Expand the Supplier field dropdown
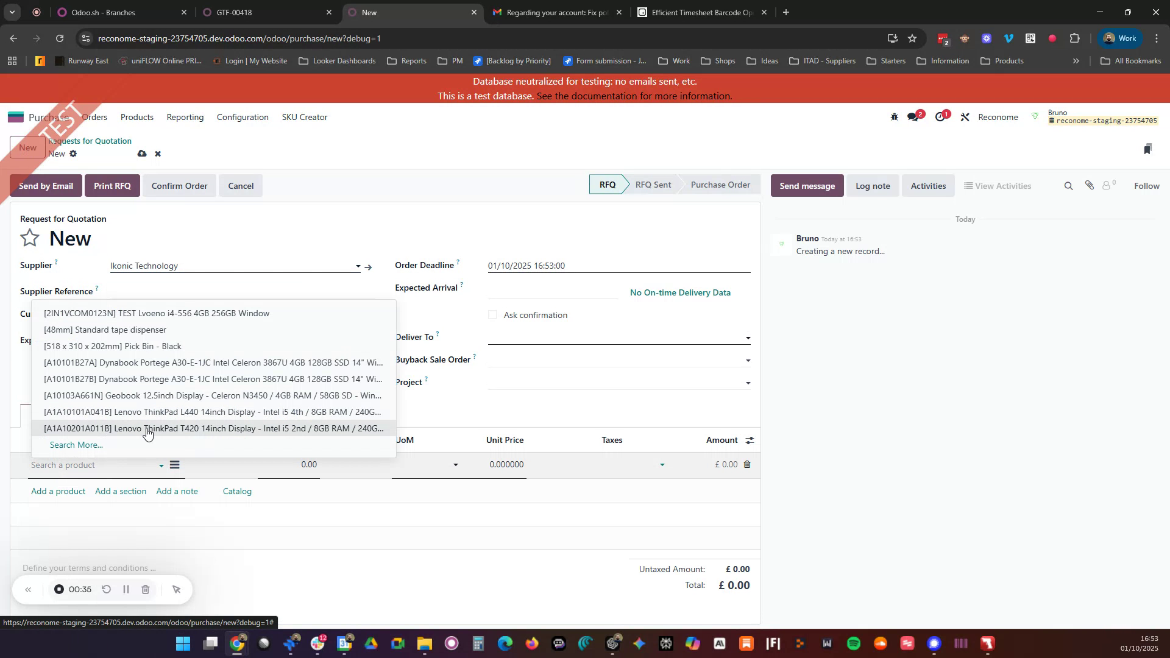Image resolution: width=1170 pixels, height=658 pixels. (358, 266)
